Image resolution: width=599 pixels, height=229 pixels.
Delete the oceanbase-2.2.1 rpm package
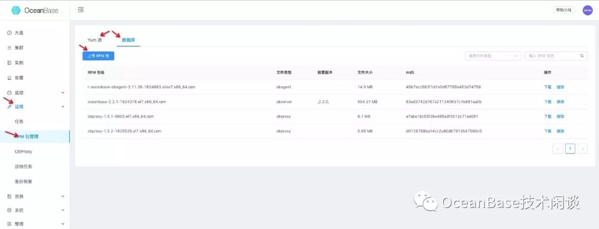click(x=560, y=102)
